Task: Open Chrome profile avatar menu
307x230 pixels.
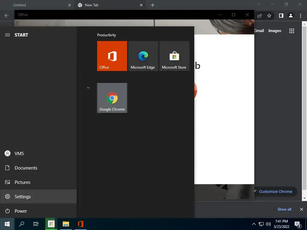Action: pos(291,16)
